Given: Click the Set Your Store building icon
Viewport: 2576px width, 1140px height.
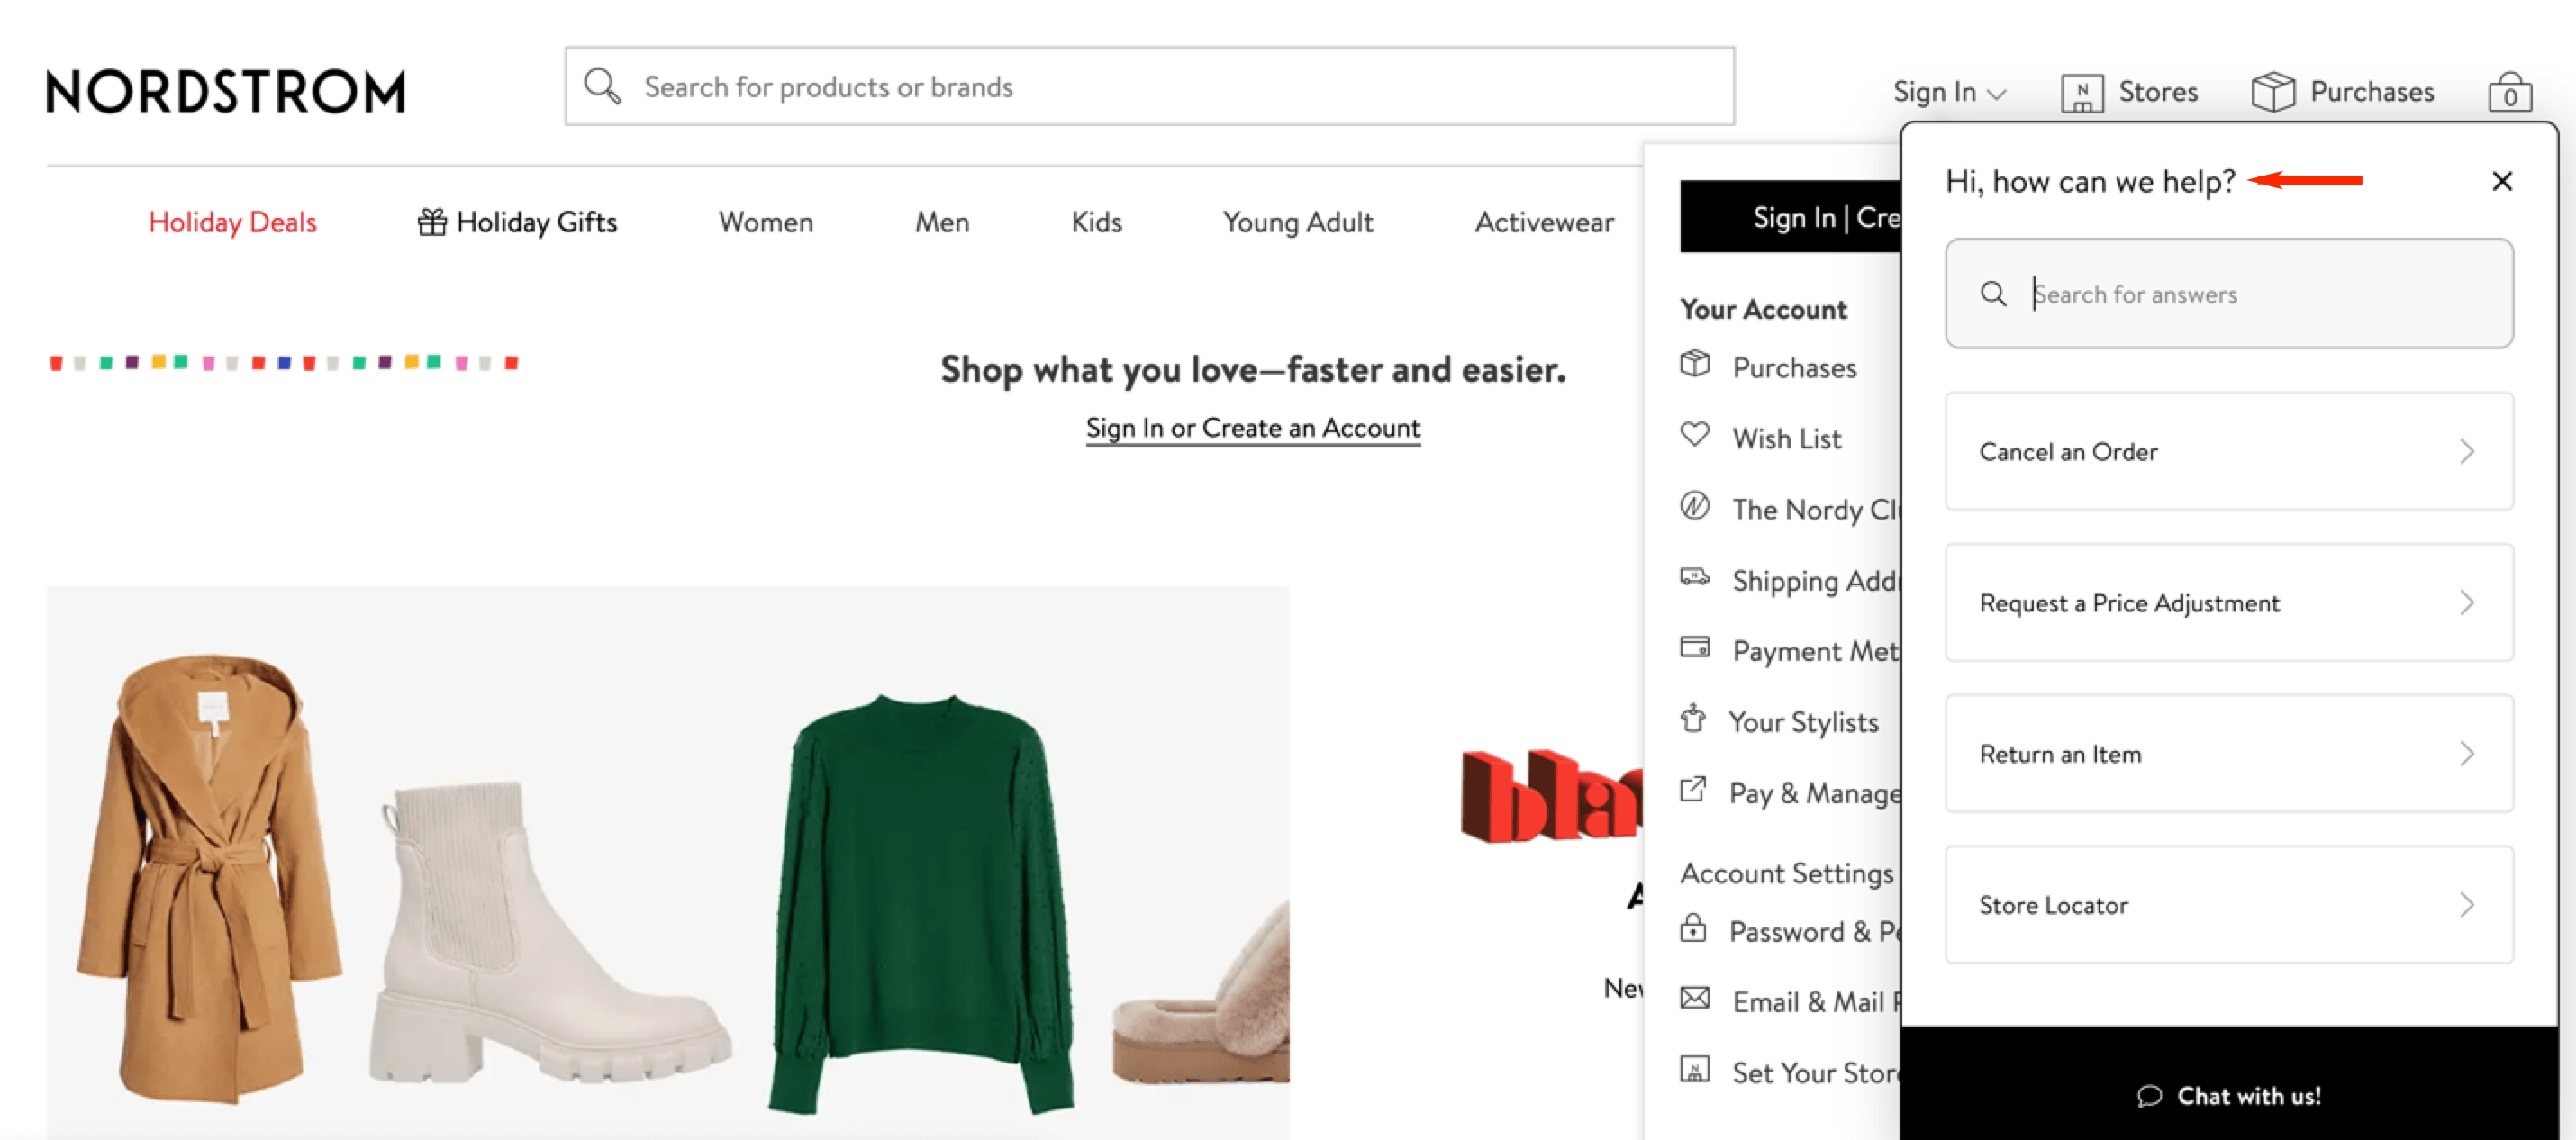Looking at the screenshot, I should pyautogui.click(x=1694, y=1070).
